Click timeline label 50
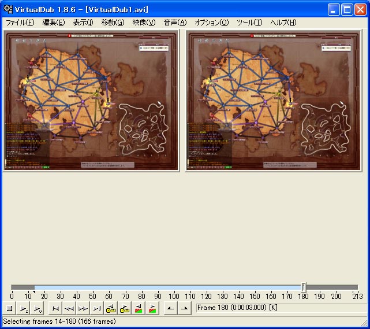 [x=92, y=296]
